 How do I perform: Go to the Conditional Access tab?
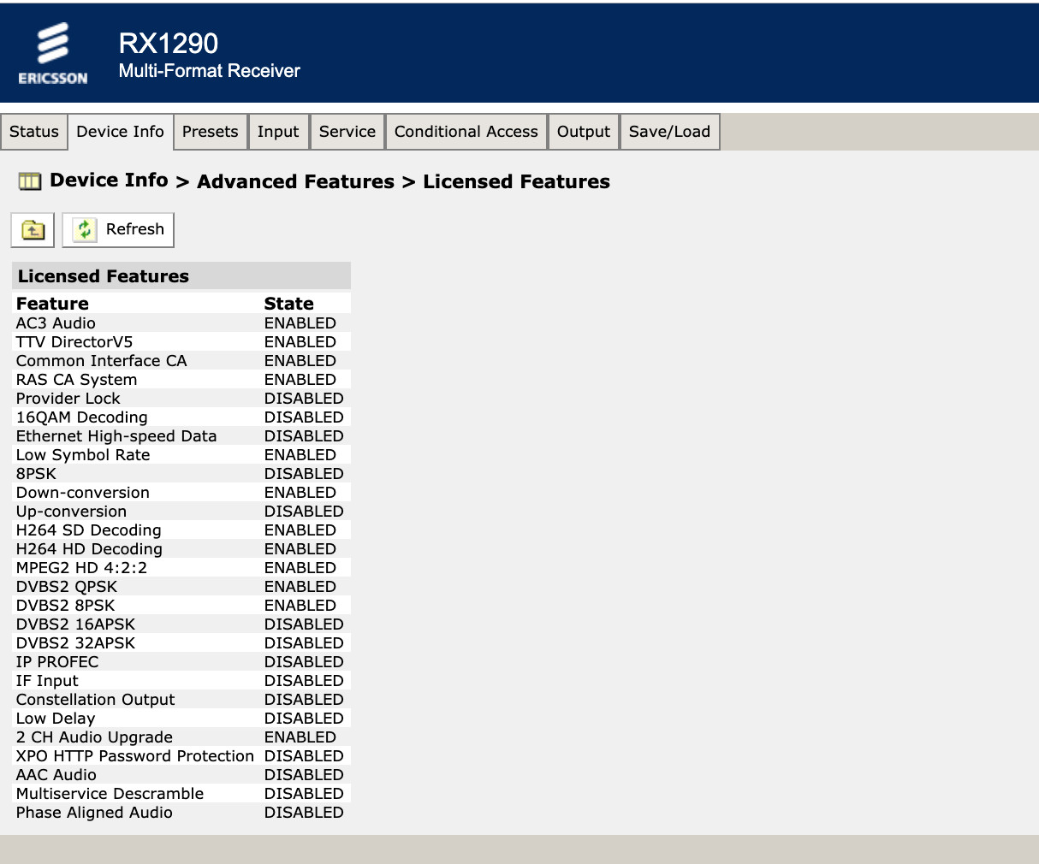[x=466, y=132]
